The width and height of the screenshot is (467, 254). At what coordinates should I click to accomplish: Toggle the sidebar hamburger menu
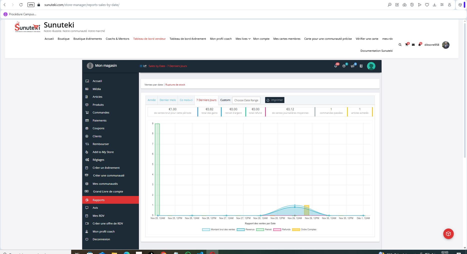point(141,66)
